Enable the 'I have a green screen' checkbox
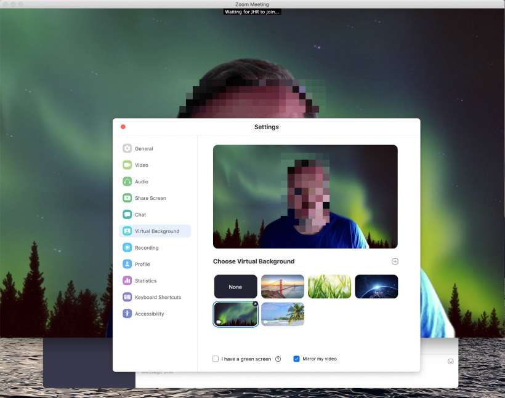 [x=216, y=359]
